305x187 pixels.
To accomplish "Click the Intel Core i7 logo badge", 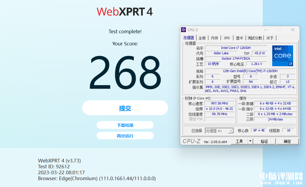I will pyautogui.click(x=282, y=56).
